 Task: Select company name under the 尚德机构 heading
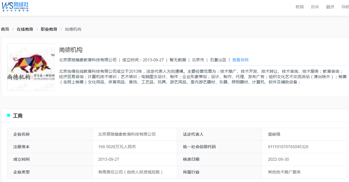[x=88, y=60]
